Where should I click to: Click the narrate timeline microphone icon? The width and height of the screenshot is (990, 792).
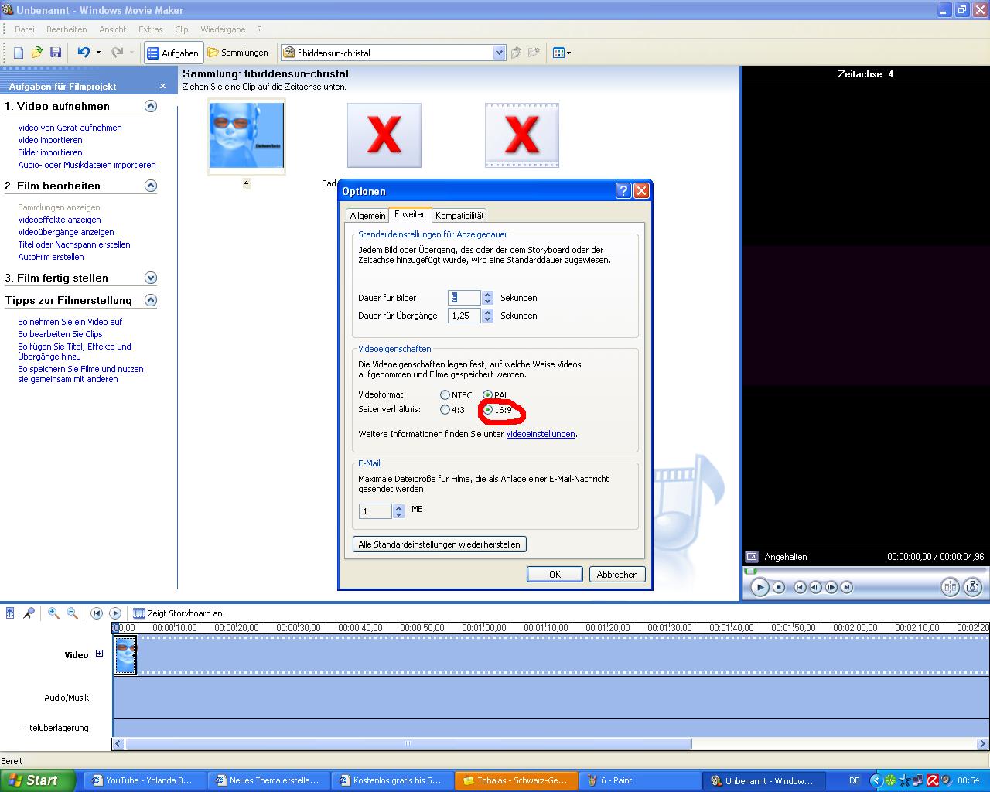click(29, 613)
